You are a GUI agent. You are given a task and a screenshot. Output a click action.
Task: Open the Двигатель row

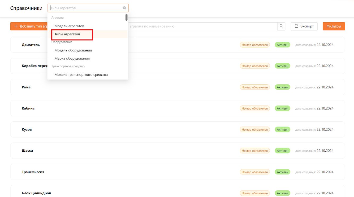click(178, 45)
